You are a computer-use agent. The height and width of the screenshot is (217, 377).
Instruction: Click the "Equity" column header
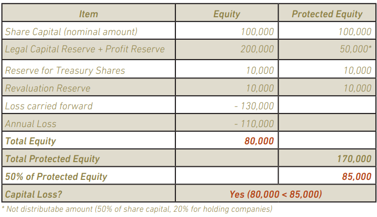point(227,14)
